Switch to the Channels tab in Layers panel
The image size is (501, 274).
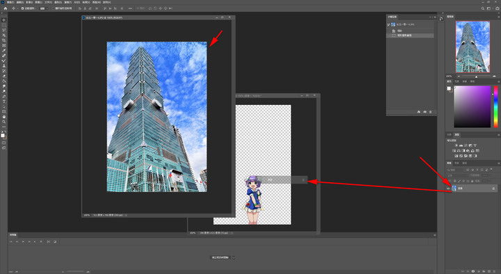pyautogui.click(x=456, y=163)
